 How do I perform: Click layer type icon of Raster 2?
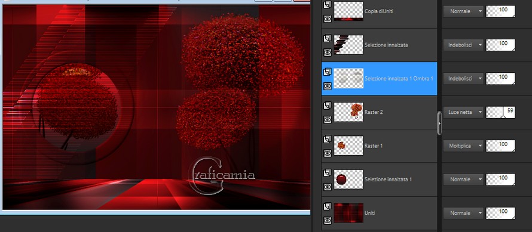click(327, 106)
